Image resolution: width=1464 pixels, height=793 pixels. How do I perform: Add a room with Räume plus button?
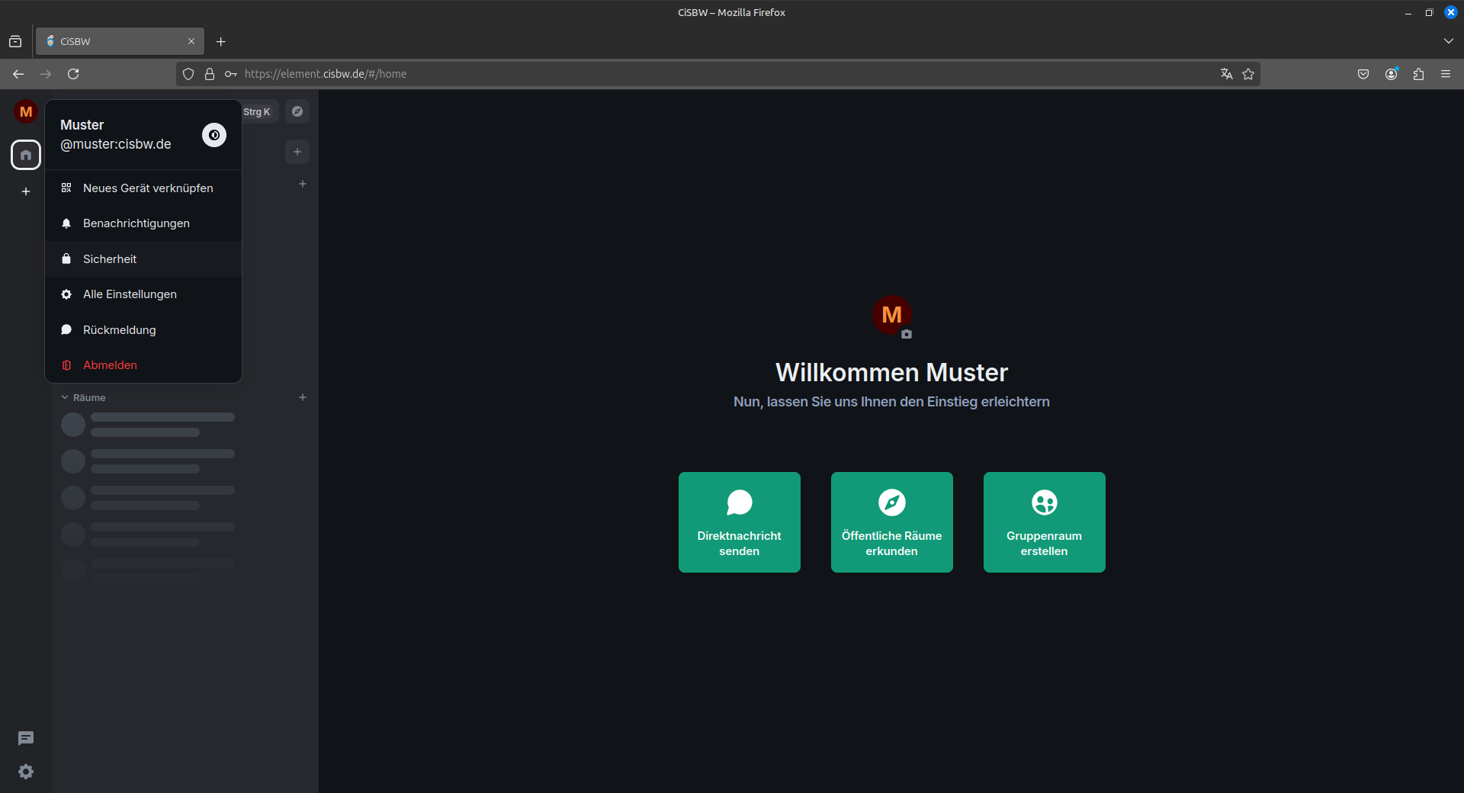303,397
